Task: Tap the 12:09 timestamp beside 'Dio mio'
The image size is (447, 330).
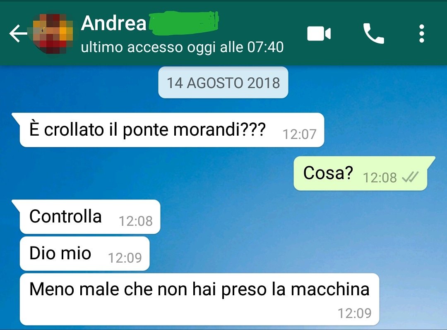Action: tap(125, 258)
